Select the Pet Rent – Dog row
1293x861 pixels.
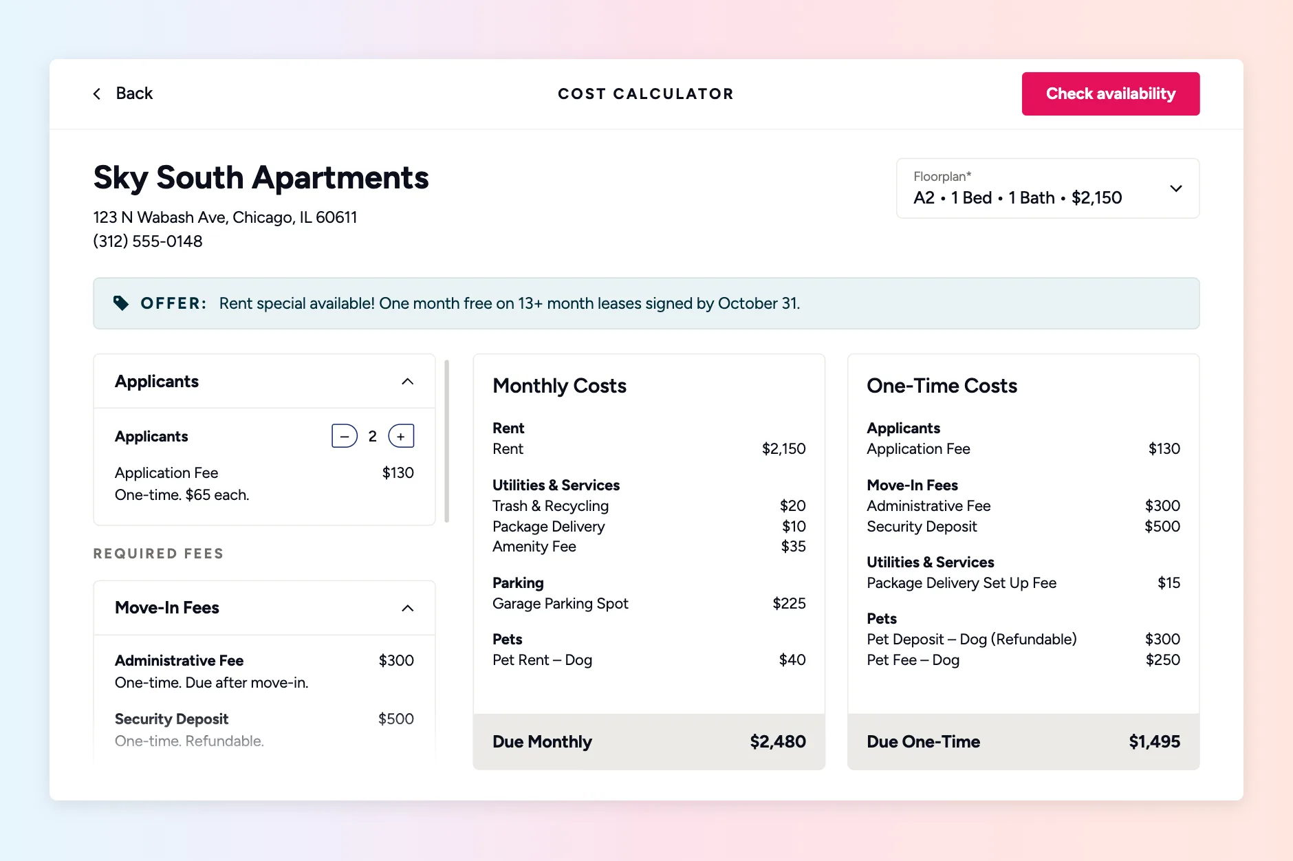point(649,660)
